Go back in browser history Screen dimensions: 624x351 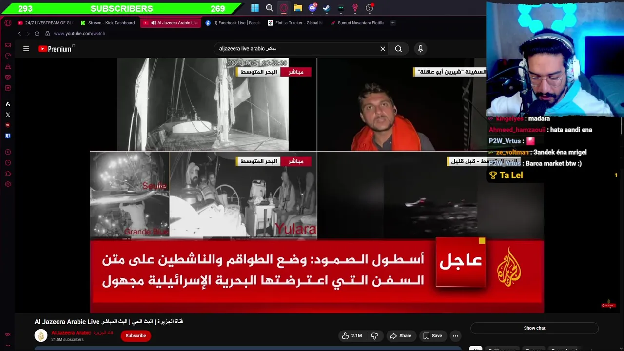(x=19, y=34)
